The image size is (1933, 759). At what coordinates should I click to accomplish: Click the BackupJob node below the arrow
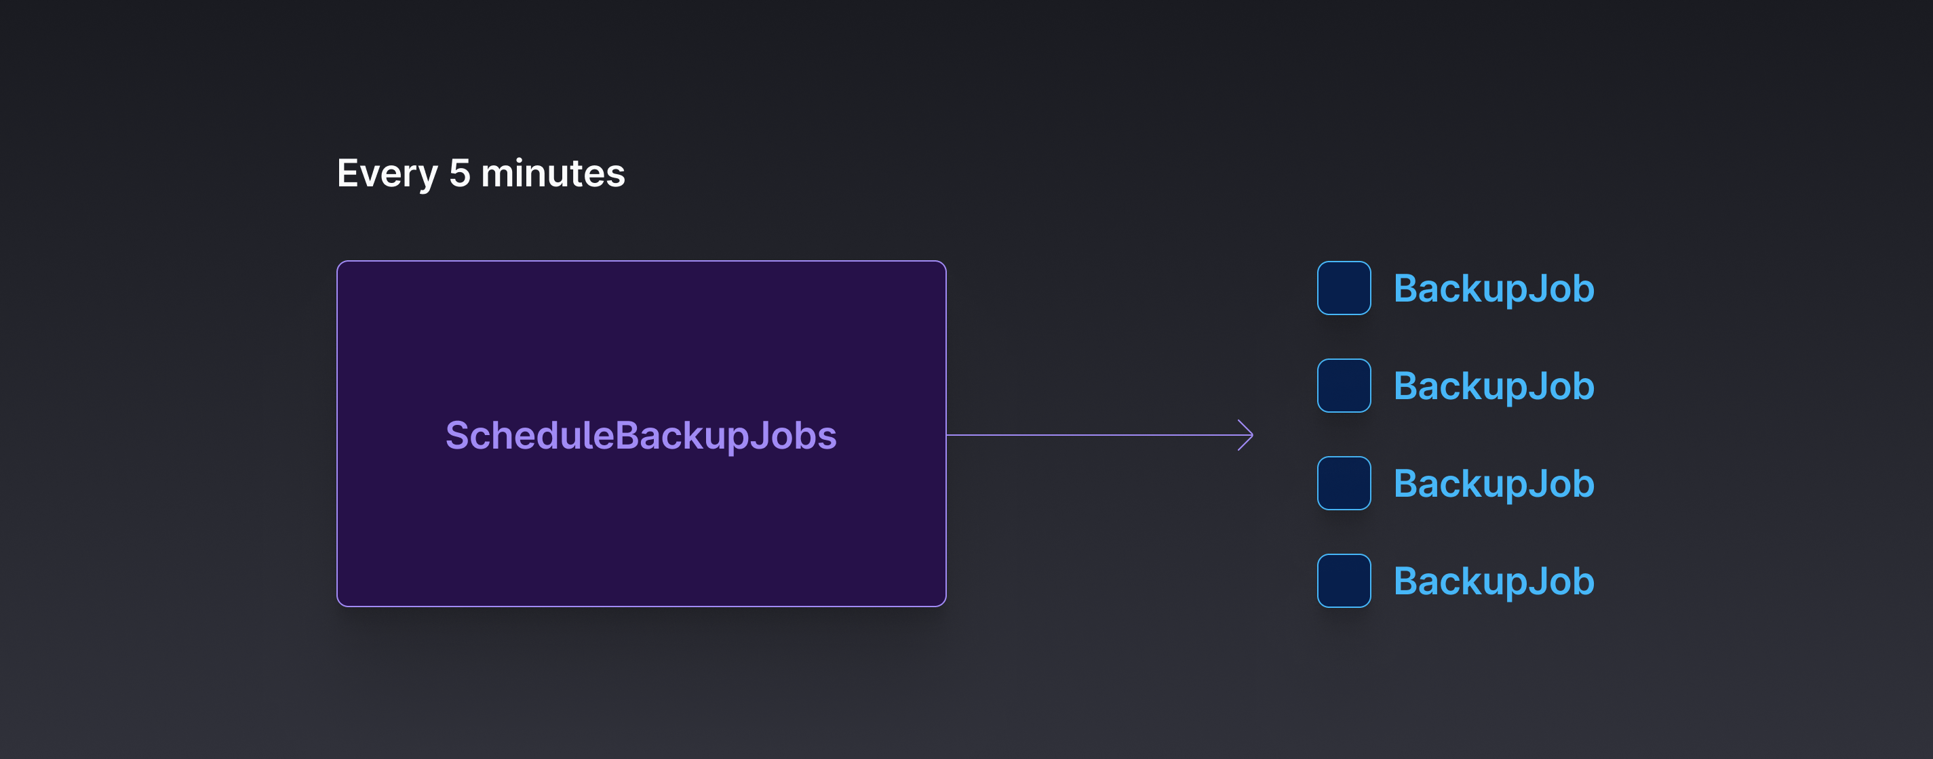pyautogui.click(x=1343, y=484)
